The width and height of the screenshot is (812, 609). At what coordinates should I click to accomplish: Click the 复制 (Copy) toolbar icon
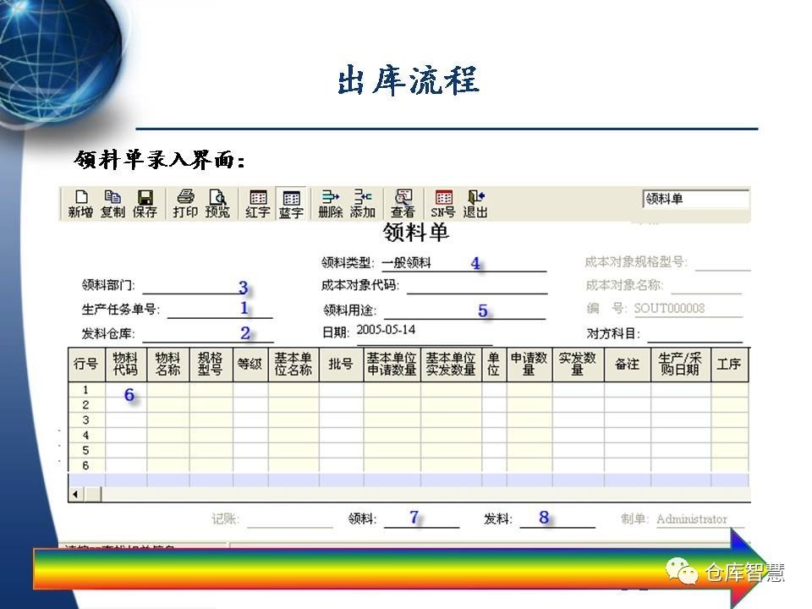(112, 203)
